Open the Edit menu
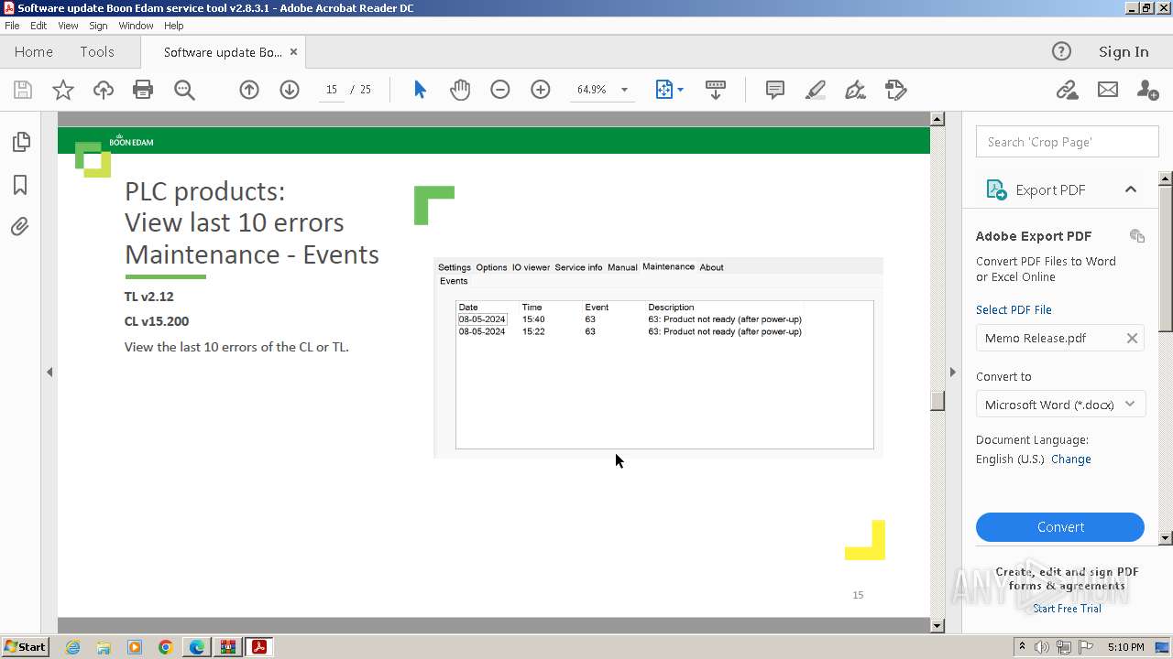1173x659 pixels. pyautogui.click(x=38, y=26)
